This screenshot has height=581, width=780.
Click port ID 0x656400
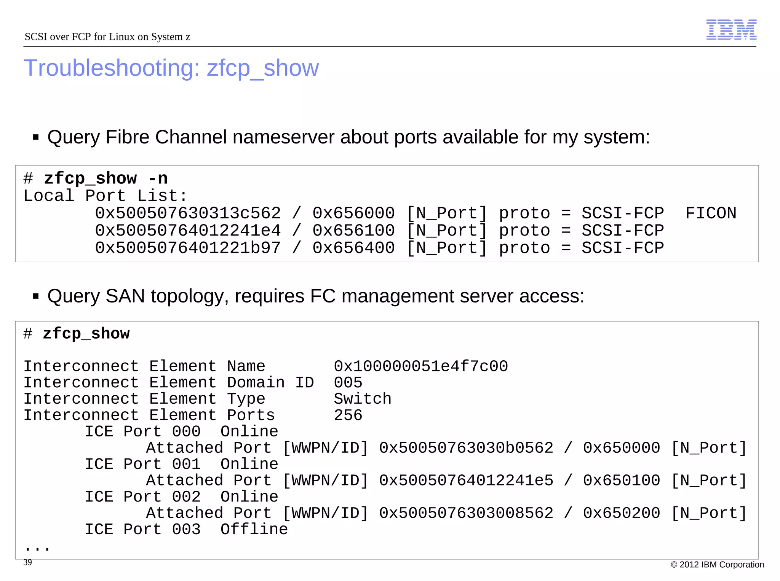353,248
